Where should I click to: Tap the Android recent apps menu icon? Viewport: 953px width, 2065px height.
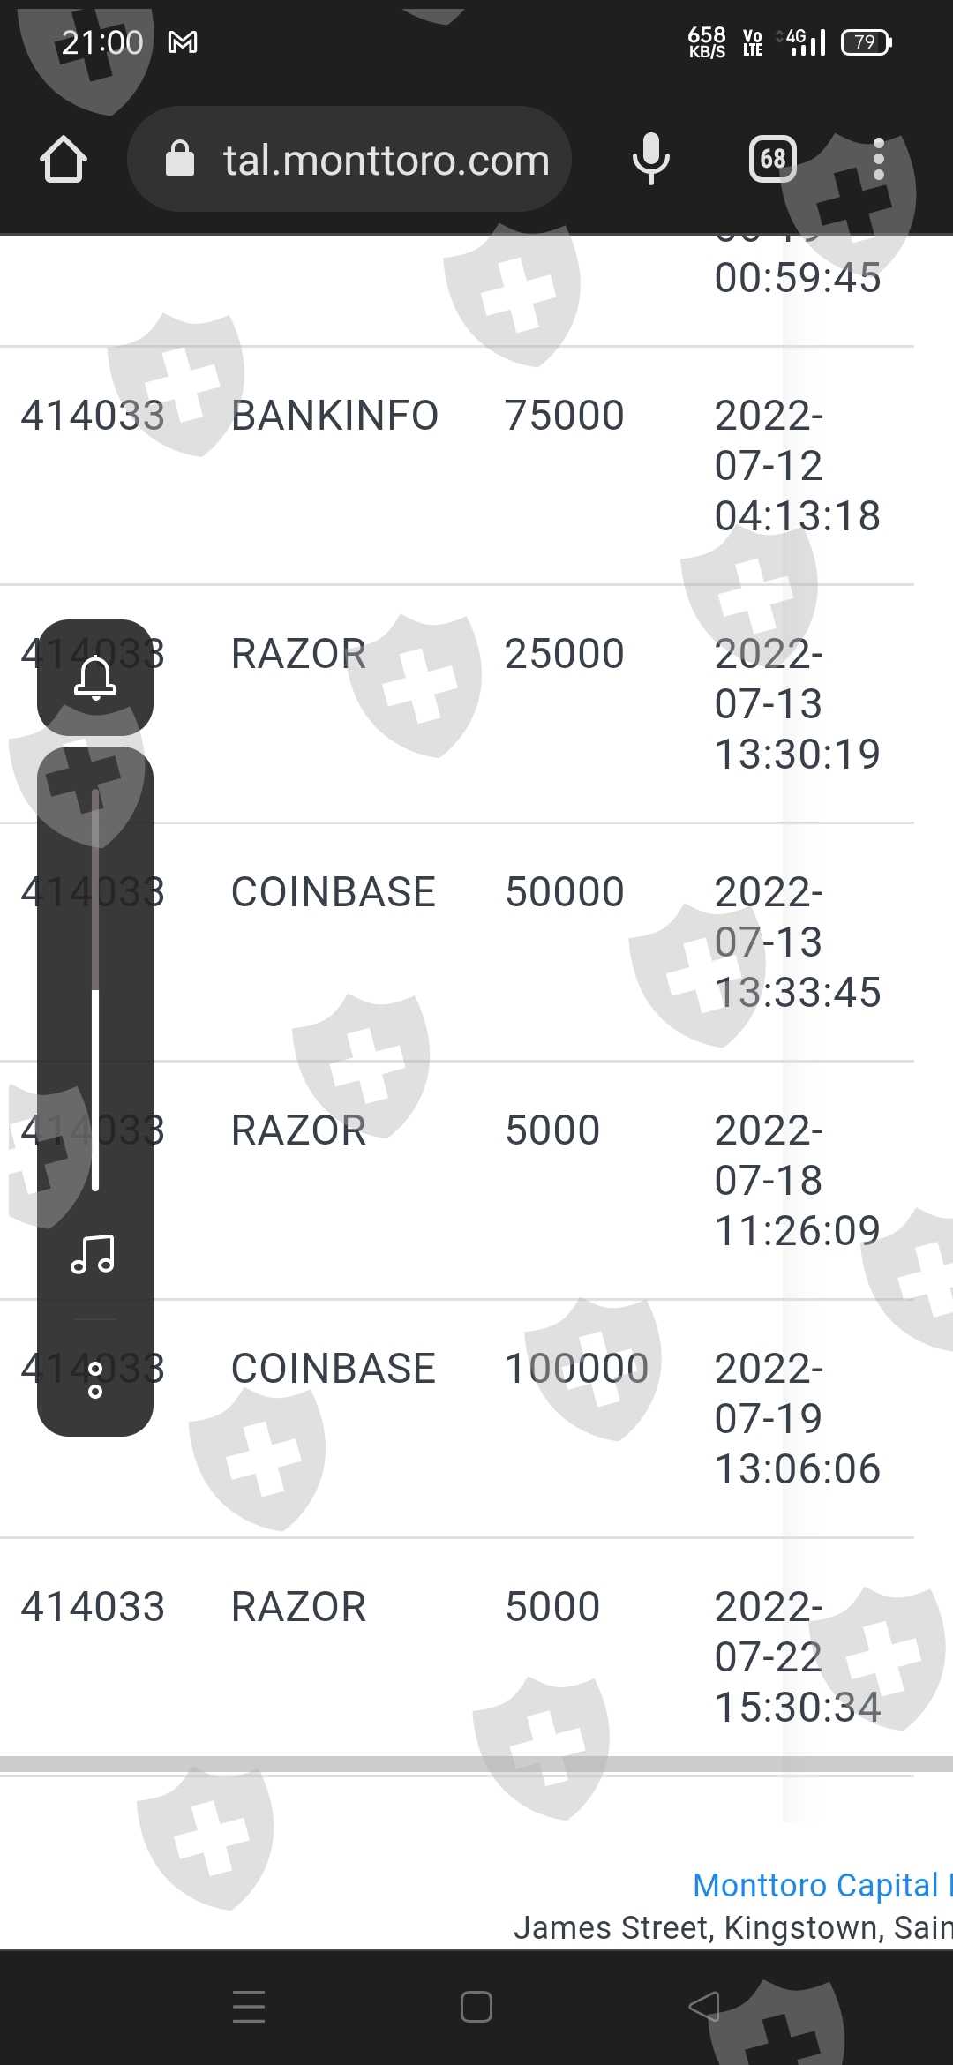click(249, 2006)
